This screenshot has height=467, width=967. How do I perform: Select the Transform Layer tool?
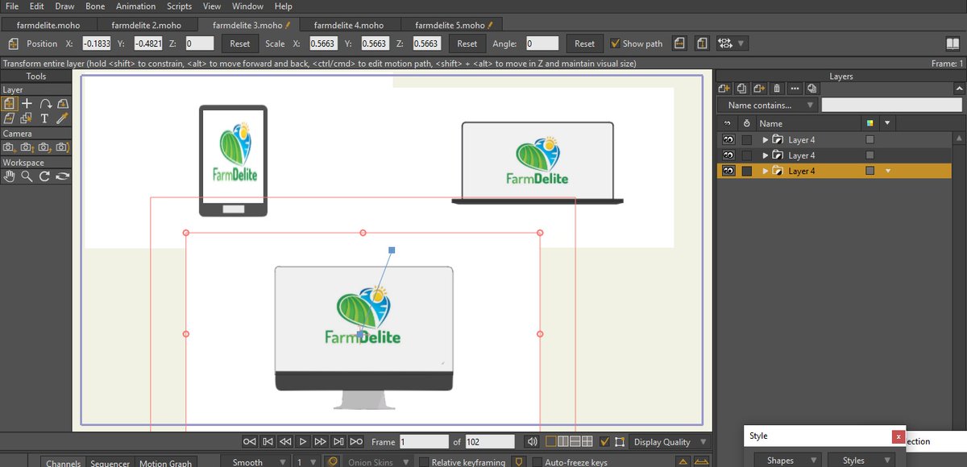[9, 103]
